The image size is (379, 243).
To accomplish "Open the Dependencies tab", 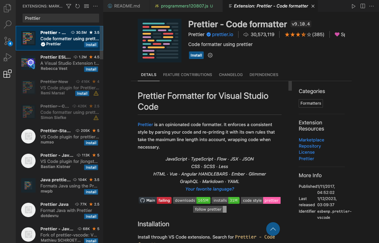I will 264,75.
